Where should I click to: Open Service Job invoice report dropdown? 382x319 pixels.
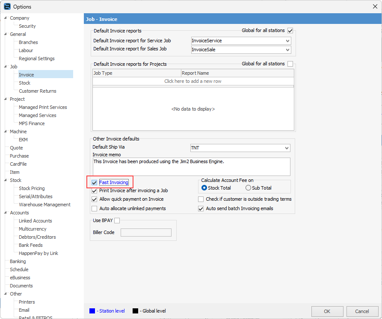(x=287, y=41)
